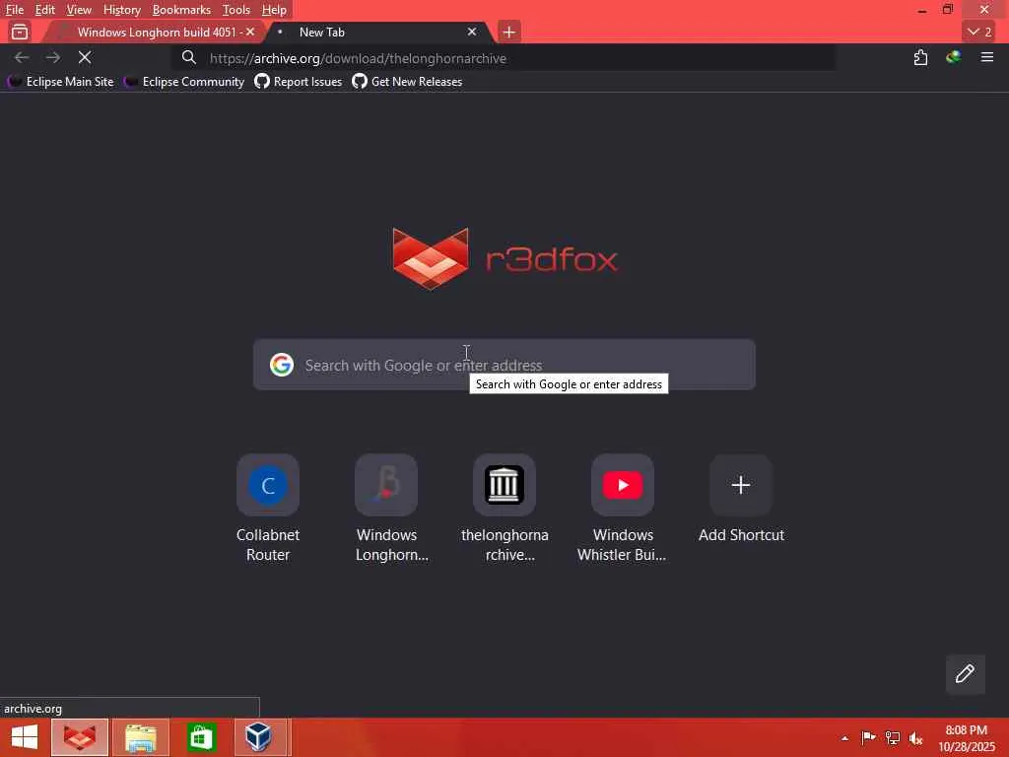This screenshot has width=1009, height=757.
Task: Close the Windows Longhorn build 4051 tab
Action: pyautogui.click(x=250, y=32)
